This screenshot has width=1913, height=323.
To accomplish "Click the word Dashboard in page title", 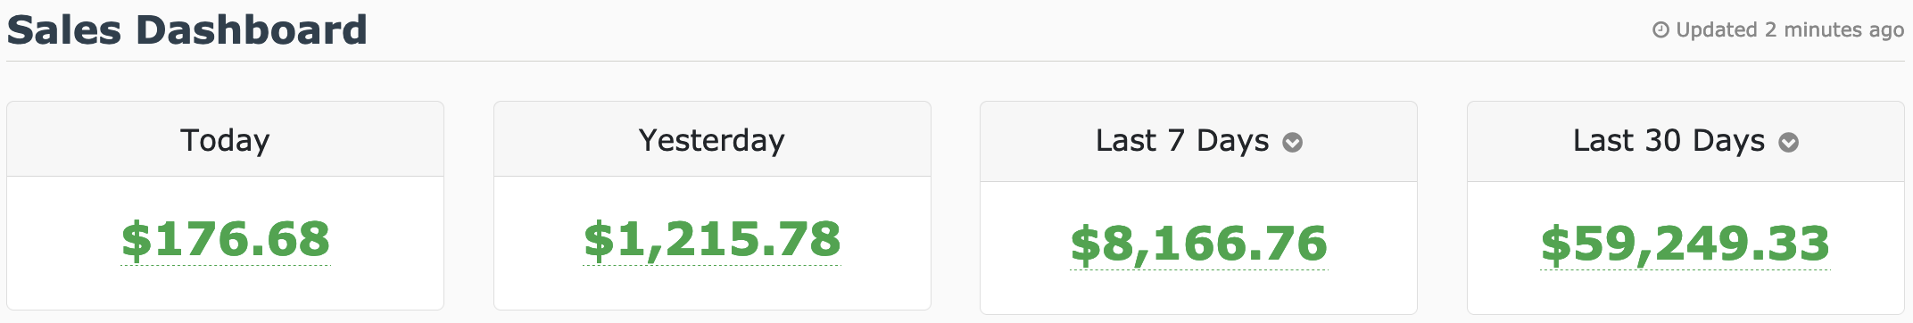I will 252,30.
